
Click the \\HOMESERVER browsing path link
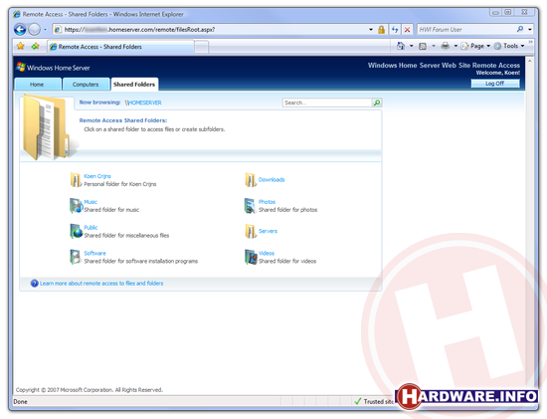[x=143, y=103]
